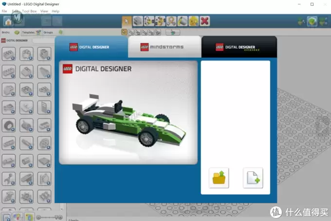Image resolution: width=331 pixels, height=221 pixels.
Task: Expand the long studded brick category
Action: 9,72
